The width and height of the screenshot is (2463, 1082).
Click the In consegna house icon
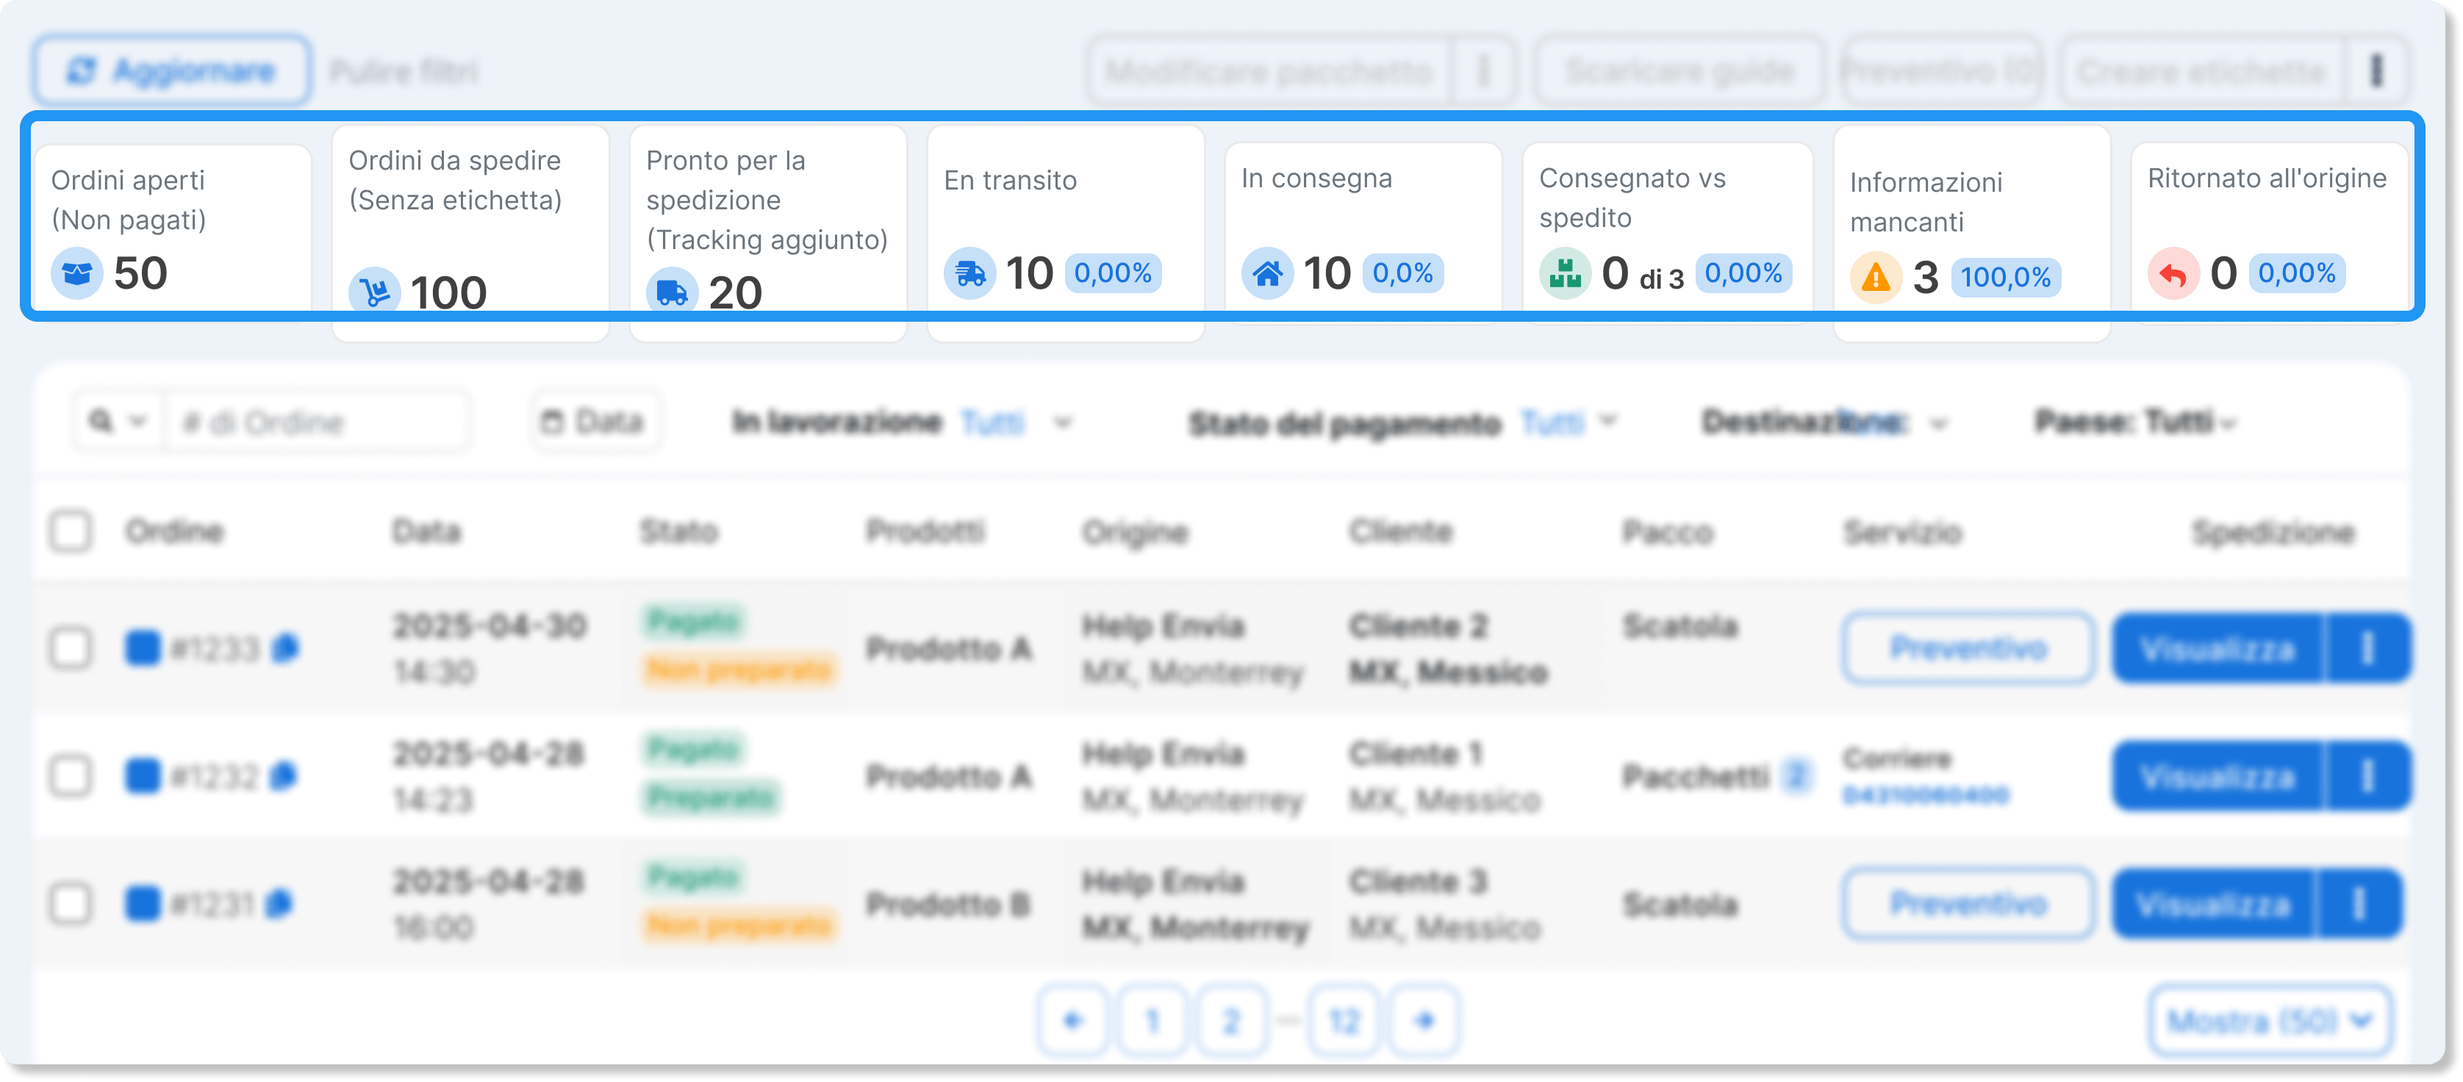coord(1267,274)
